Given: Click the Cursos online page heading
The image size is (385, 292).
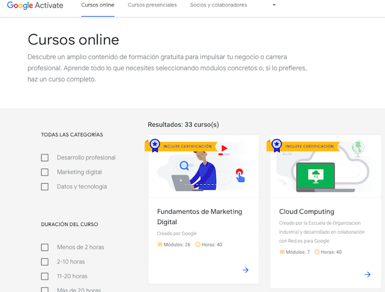Looking at the screenshot, I should pos(73,40).
